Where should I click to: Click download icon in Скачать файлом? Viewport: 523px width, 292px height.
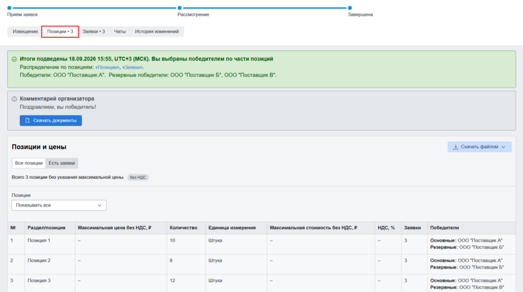coord(455,147)
